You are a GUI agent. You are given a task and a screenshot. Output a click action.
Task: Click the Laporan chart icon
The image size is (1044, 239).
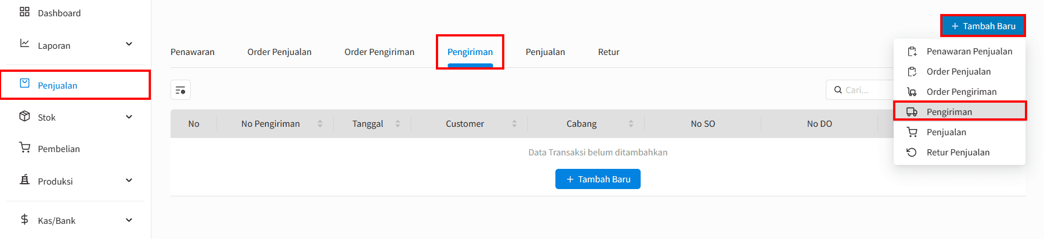pyautogui.click(x=25, y=43)
